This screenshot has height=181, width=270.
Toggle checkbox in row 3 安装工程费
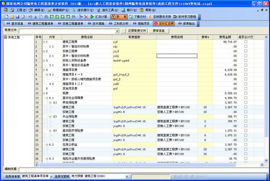[246, 51]
